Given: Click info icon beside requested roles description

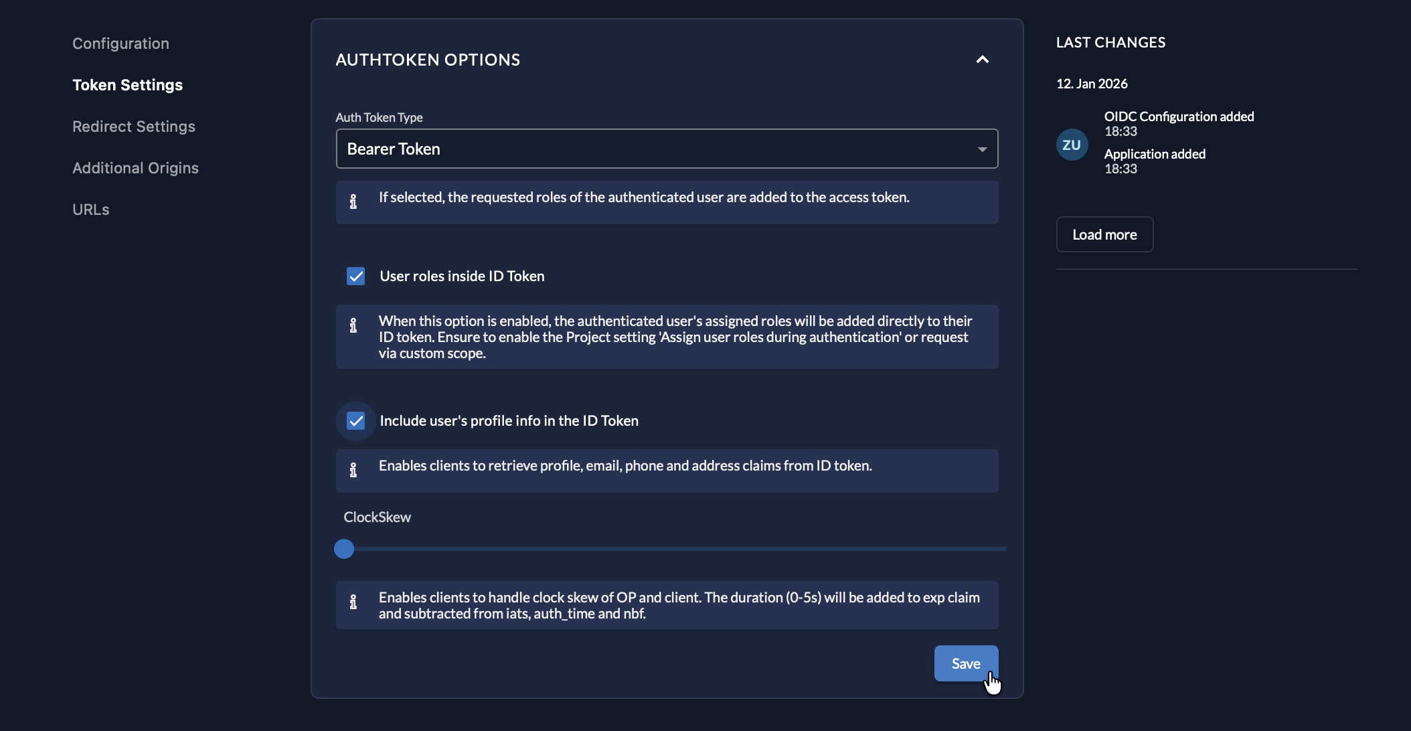Looking at the screenshot, I should (353, 201).
